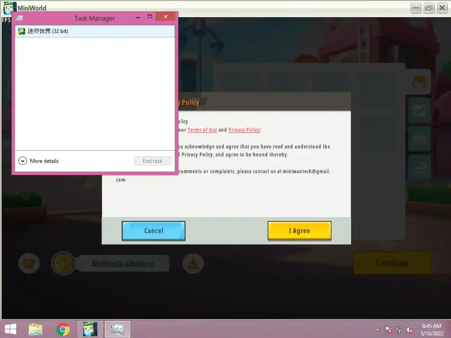Click the I Agree button

pos(299,231)
